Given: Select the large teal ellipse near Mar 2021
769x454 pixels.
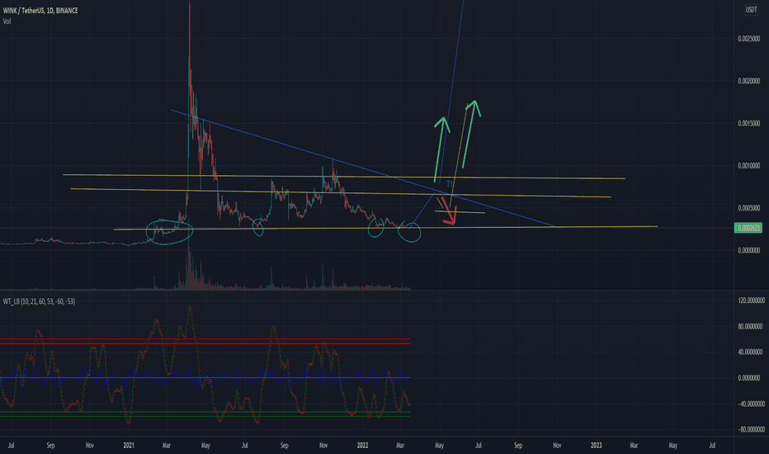Looking at the screenshot, I should tap(170, 232).
